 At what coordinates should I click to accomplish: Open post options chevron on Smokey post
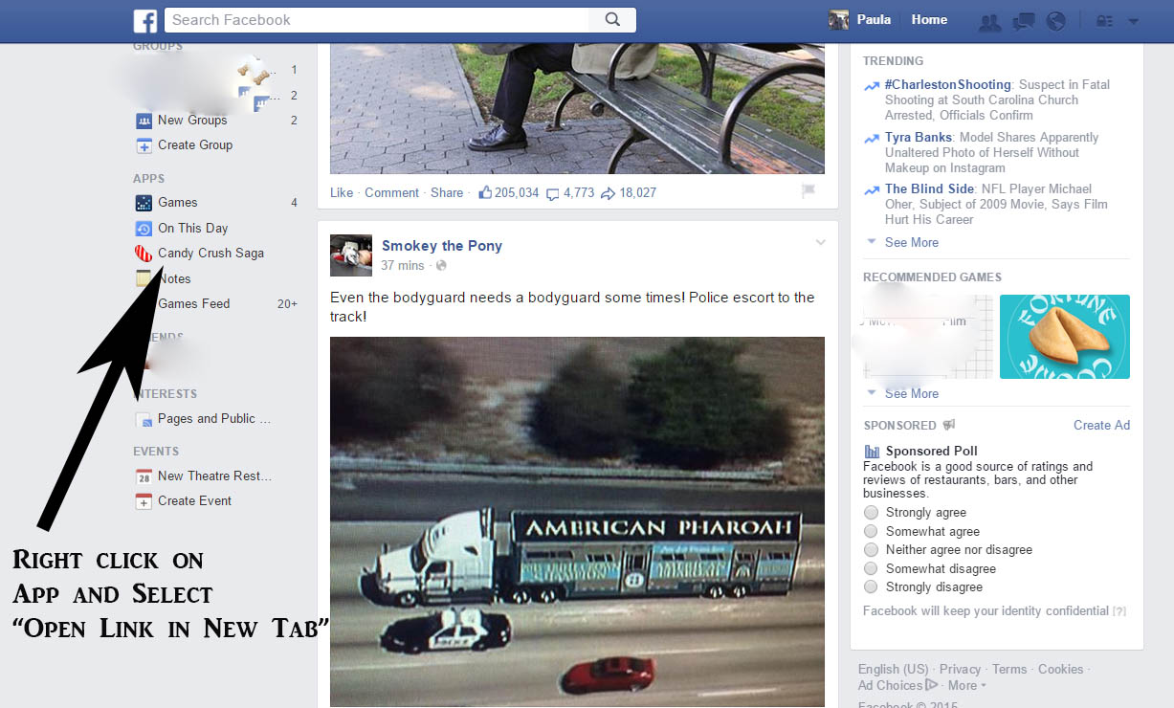820,243
